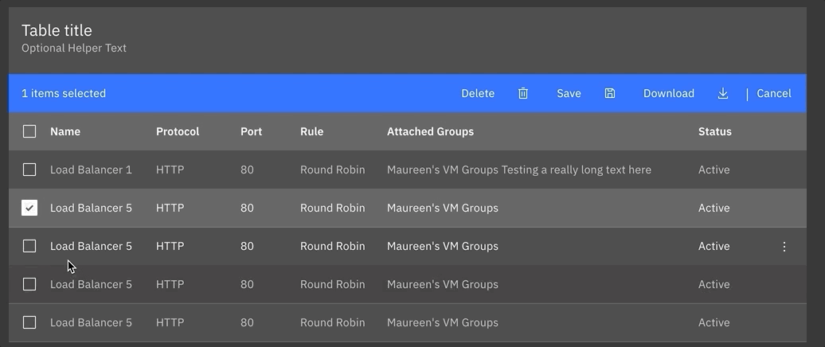Click the Protocol column header
The width and height of the screenshot is (825, 347).
(x=178, y=131)
